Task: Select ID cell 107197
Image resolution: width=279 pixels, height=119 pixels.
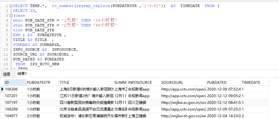Action: click(x=15, y=102)
